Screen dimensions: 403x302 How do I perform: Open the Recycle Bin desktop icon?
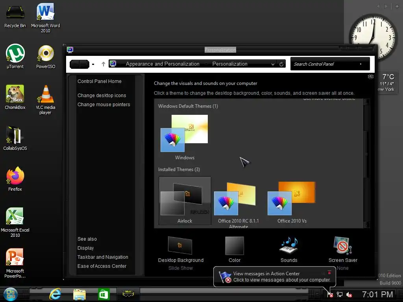pos(15,16)
